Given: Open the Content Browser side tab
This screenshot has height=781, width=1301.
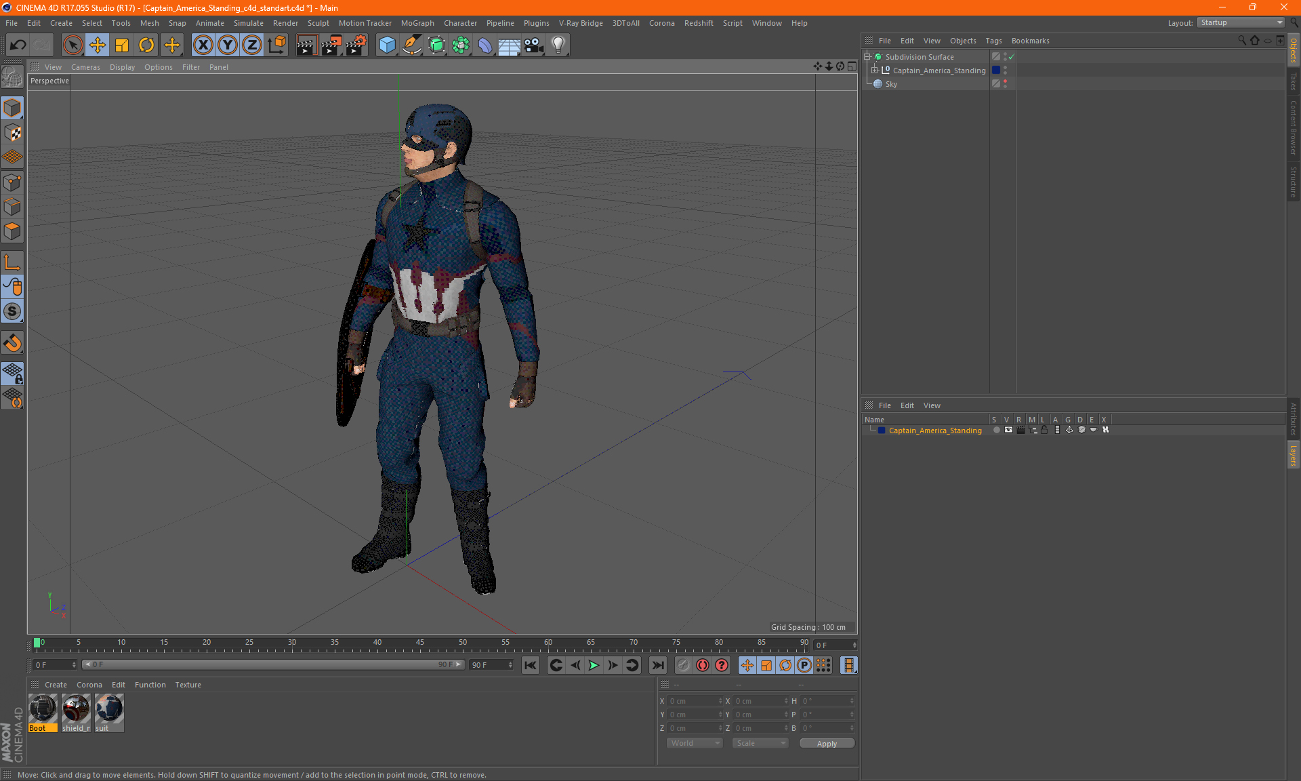Looking at the screenshot, I should point(1294,127).
